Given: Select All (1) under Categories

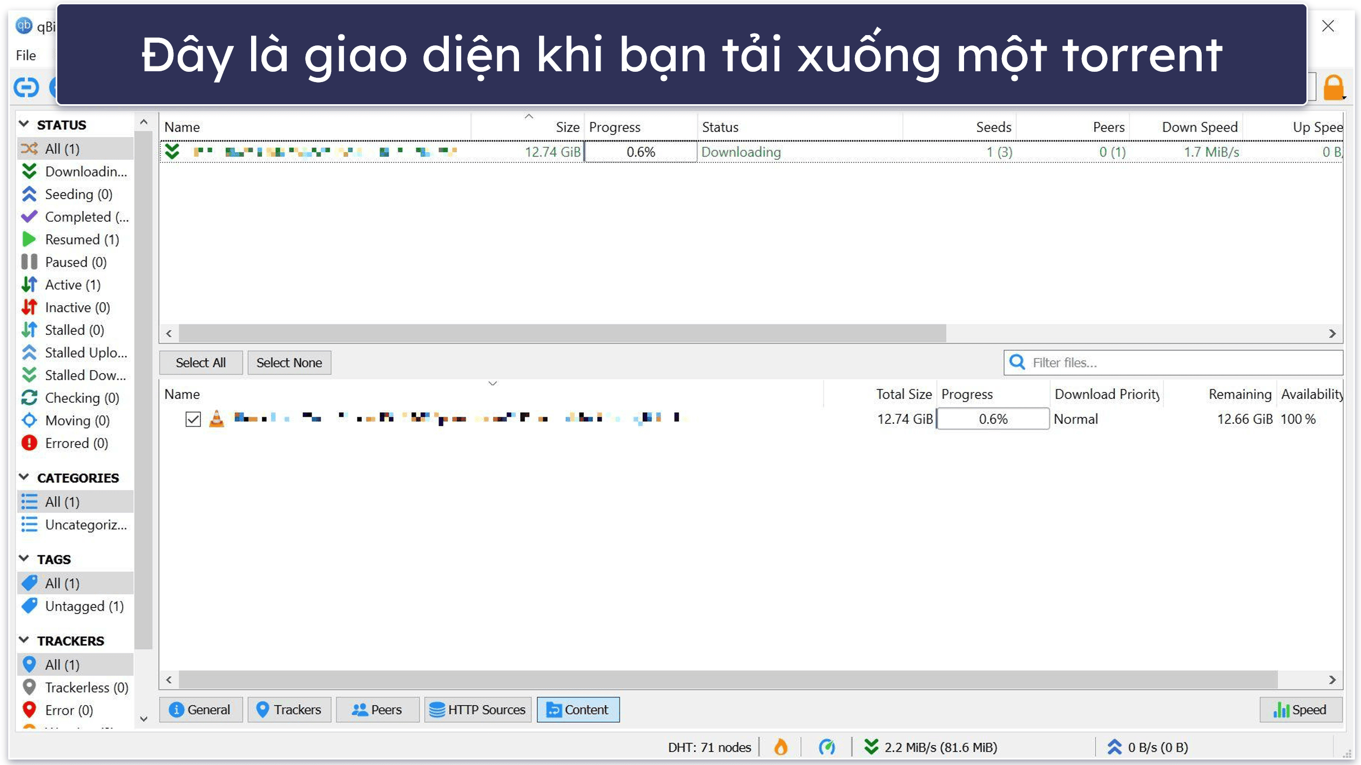Looking at the screenshot, I should pos(75,502).
